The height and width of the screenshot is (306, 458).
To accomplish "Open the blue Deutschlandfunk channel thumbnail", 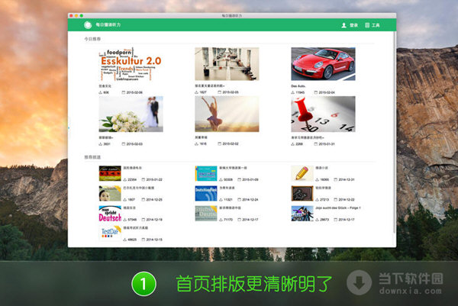I will pyautogui.click(x=206, y=193).
